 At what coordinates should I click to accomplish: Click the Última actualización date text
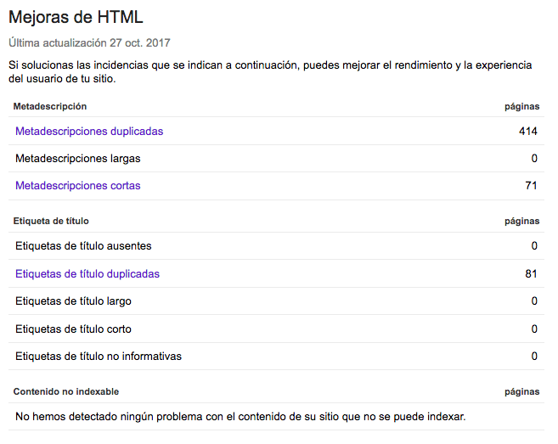pyautogui.click(x=89, y=43)
